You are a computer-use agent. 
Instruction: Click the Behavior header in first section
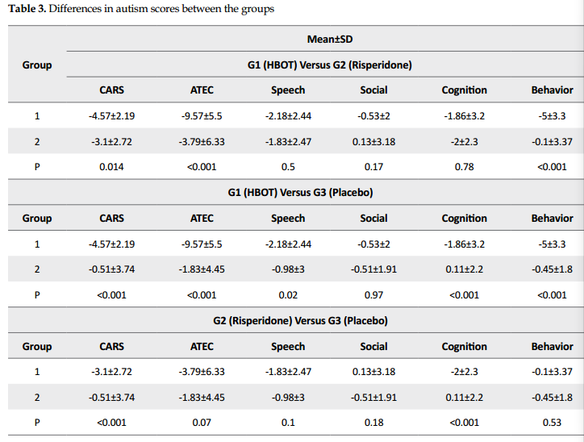(552, 90)
